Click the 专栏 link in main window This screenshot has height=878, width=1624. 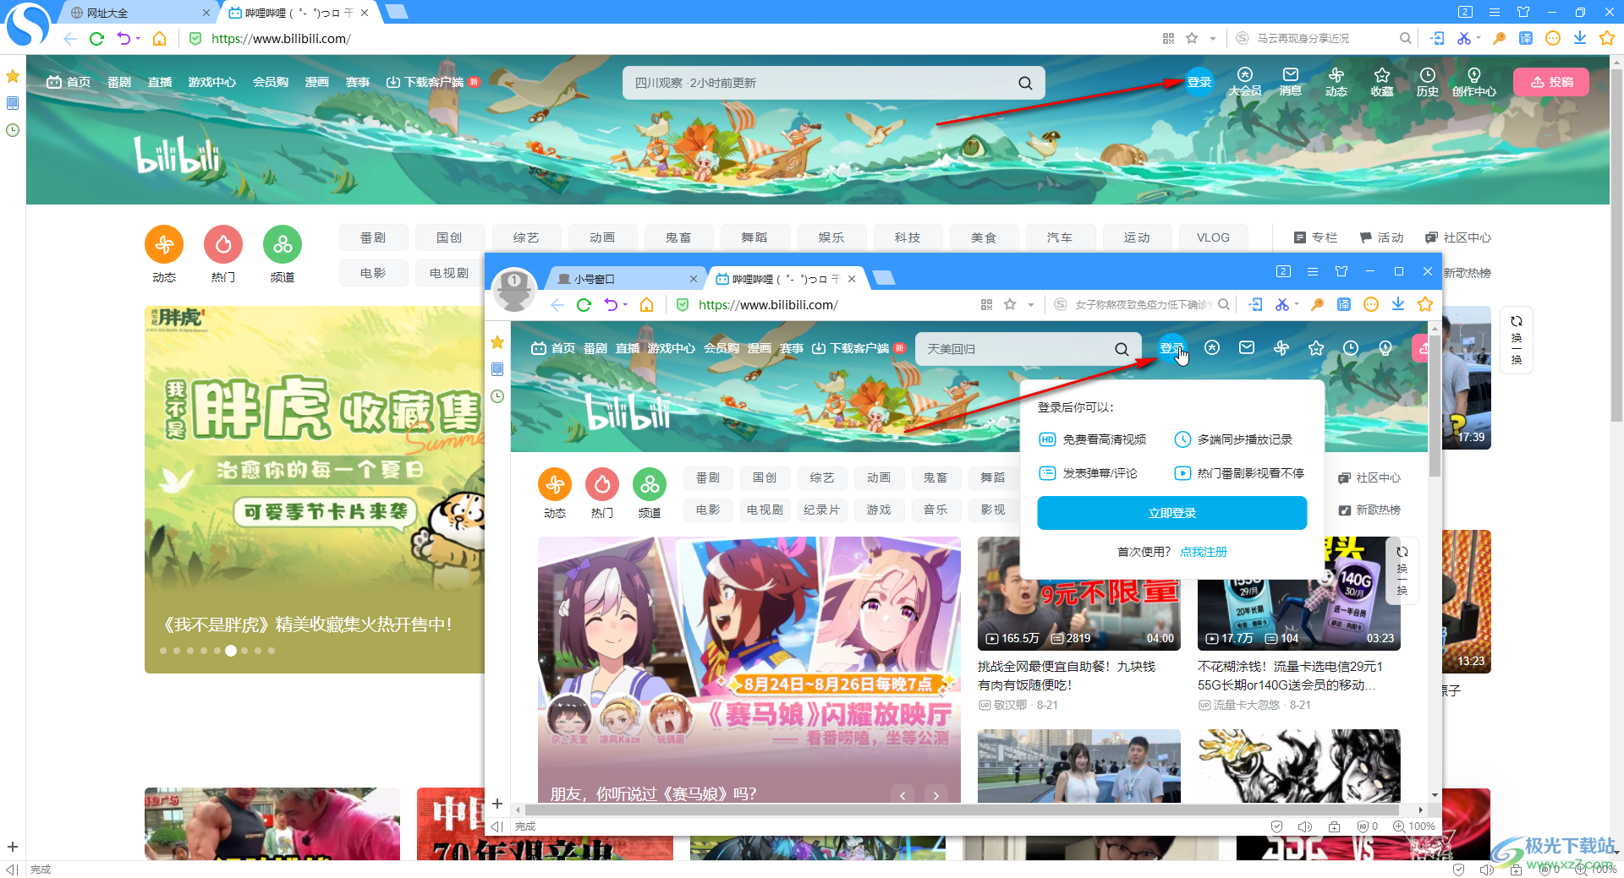1316,237
